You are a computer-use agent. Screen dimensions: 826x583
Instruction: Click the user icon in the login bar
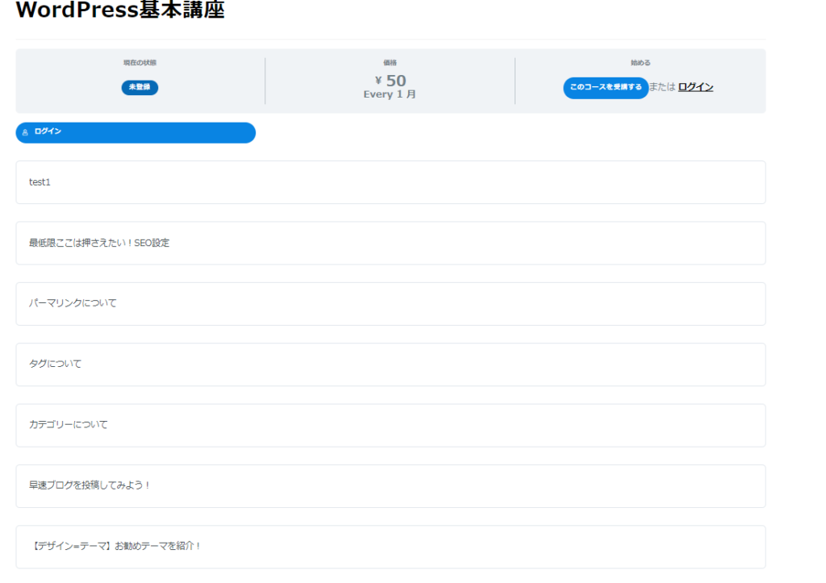(x=25, y=133)
